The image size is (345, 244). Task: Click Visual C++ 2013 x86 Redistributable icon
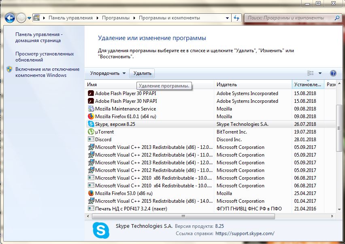[x=91, y=147]
